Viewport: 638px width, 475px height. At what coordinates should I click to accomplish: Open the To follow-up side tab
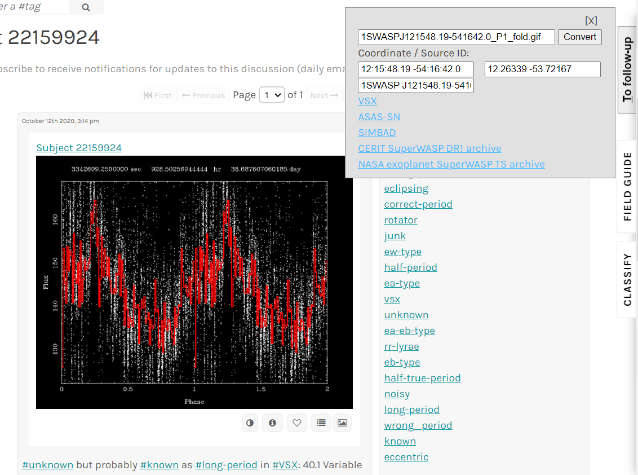627,69
